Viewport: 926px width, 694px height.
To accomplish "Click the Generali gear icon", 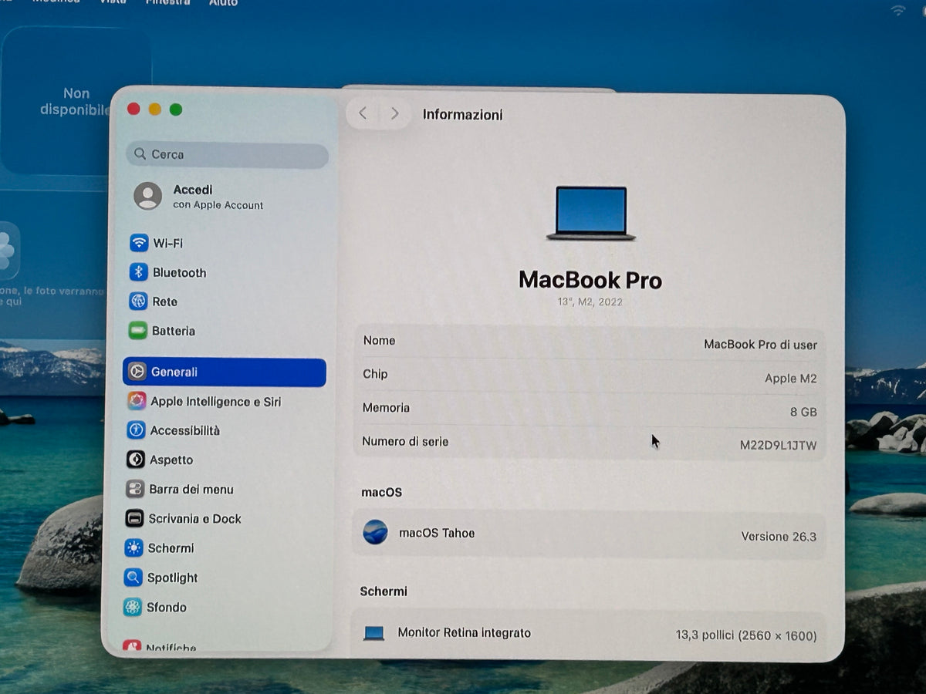I will [137, 372].
